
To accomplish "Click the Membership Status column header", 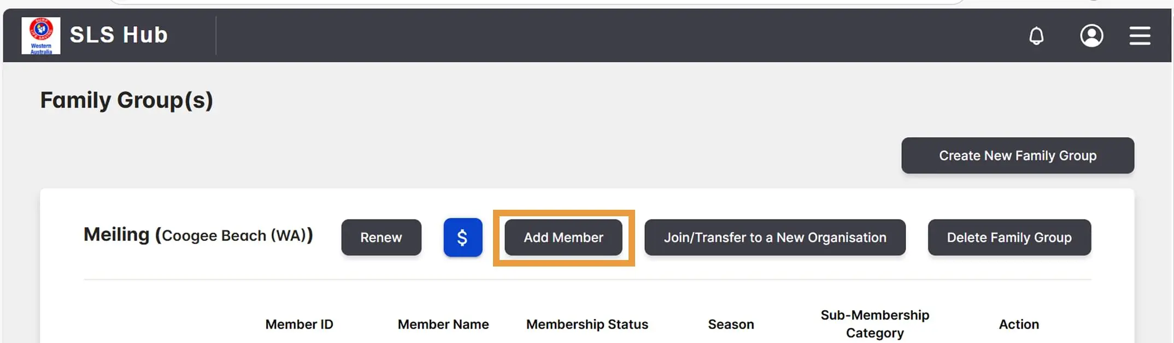I will tap(587, 324).
